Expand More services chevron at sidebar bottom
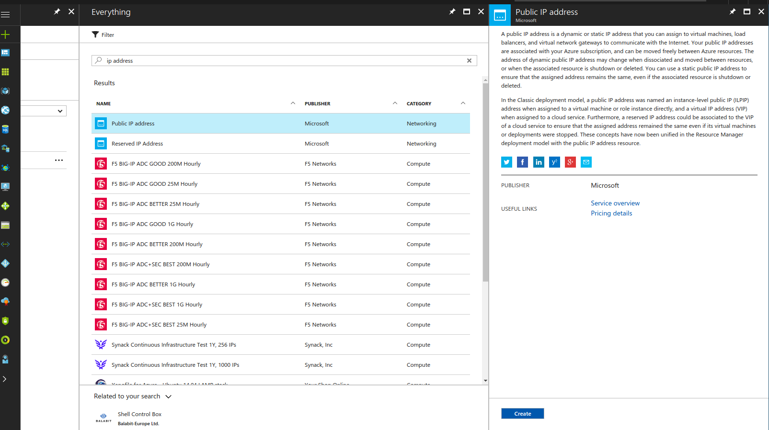The height and width of the screenshot is (430, 769). 5,379
